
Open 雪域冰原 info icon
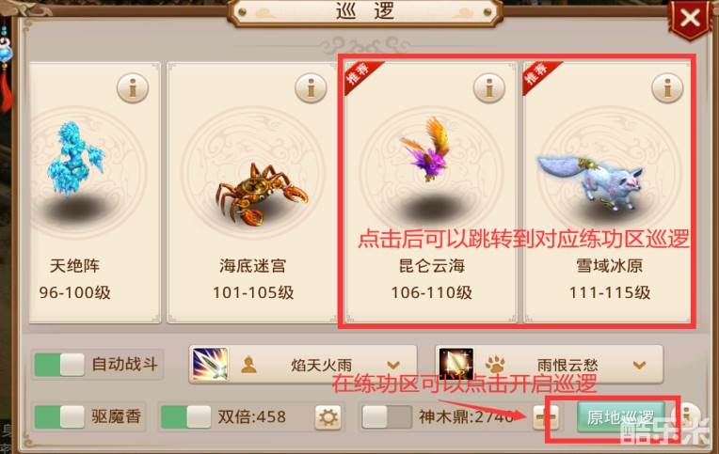(667, 87)
